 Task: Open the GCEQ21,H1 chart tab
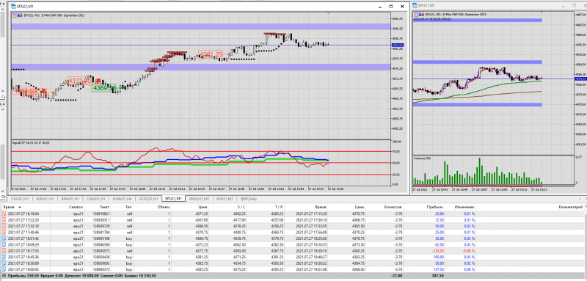click(147, 199)
